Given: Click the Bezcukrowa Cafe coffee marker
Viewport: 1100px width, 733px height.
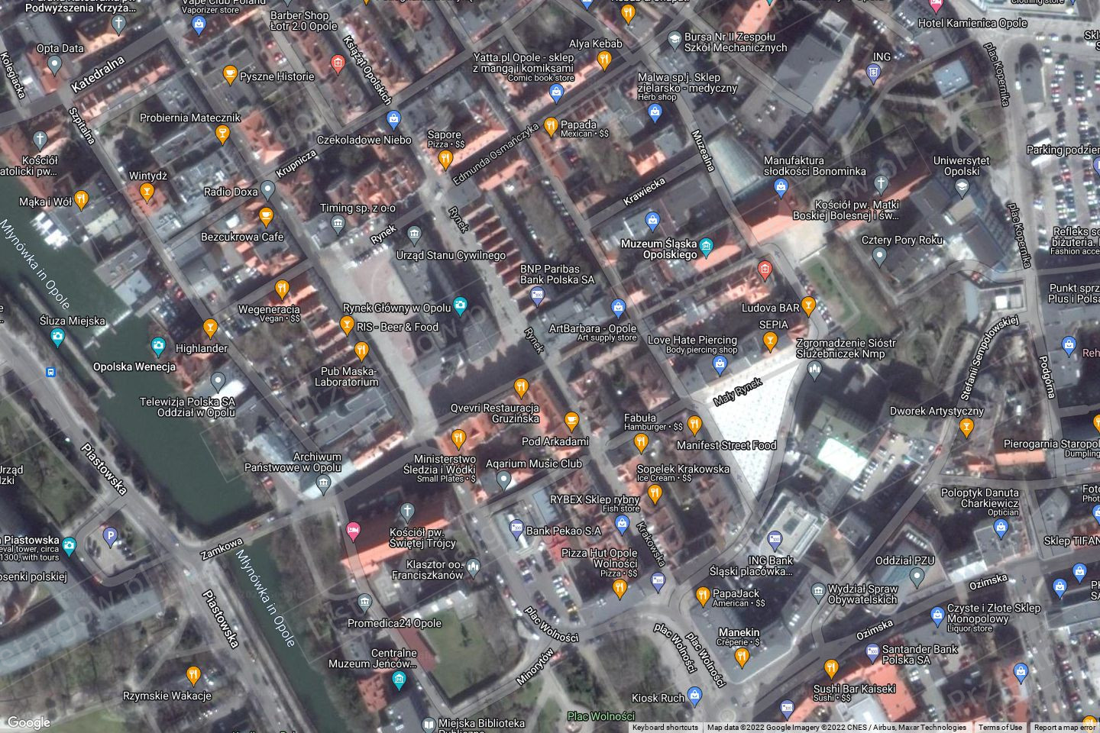Looking at the screenshot, I should click(266, 217).
